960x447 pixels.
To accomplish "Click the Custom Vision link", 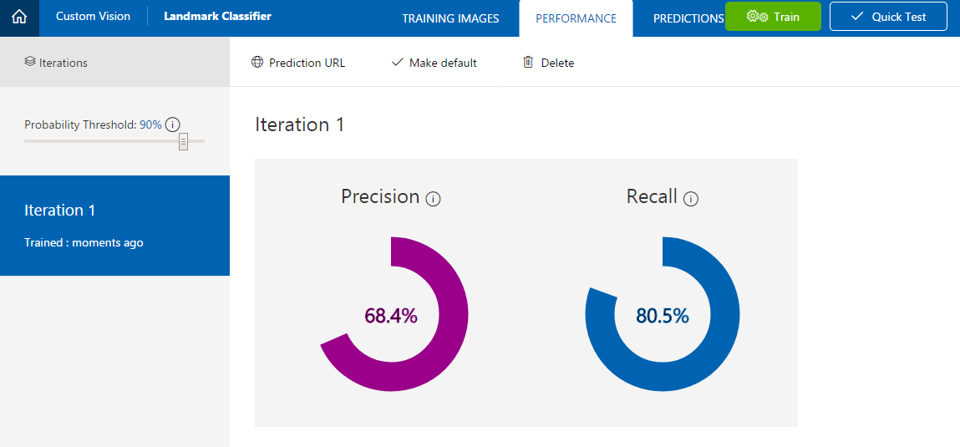I will [x=93, y=16].
